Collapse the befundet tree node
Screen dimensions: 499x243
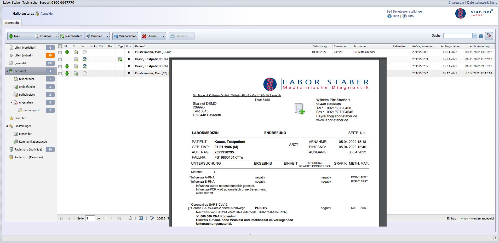pos(7,71)
